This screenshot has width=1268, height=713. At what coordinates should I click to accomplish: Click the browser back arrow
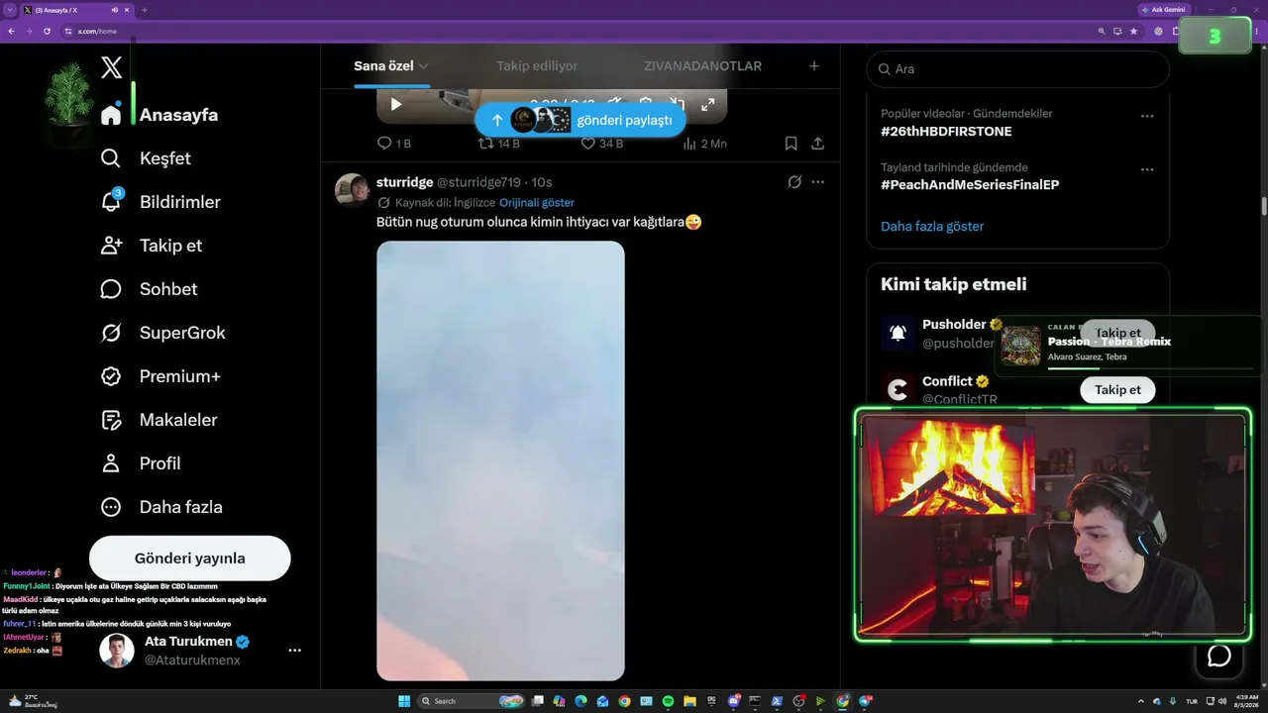coord(11,31)
